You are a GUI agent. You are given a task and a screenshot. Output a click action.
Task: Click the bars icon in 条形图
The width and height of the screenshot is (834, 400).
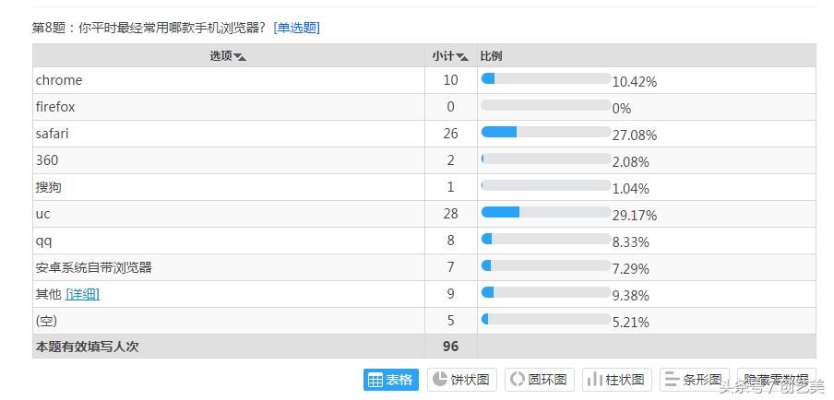tap(673, 380)
